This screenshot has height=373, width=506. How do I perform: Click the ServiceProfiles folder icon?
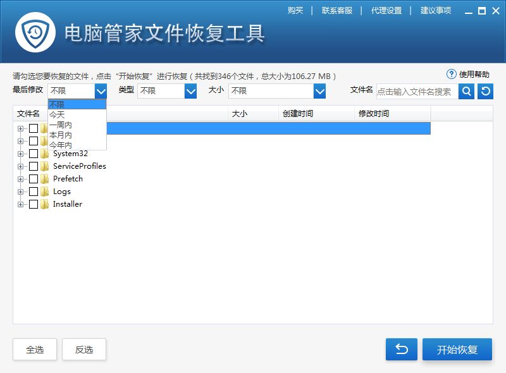point(44,166)
